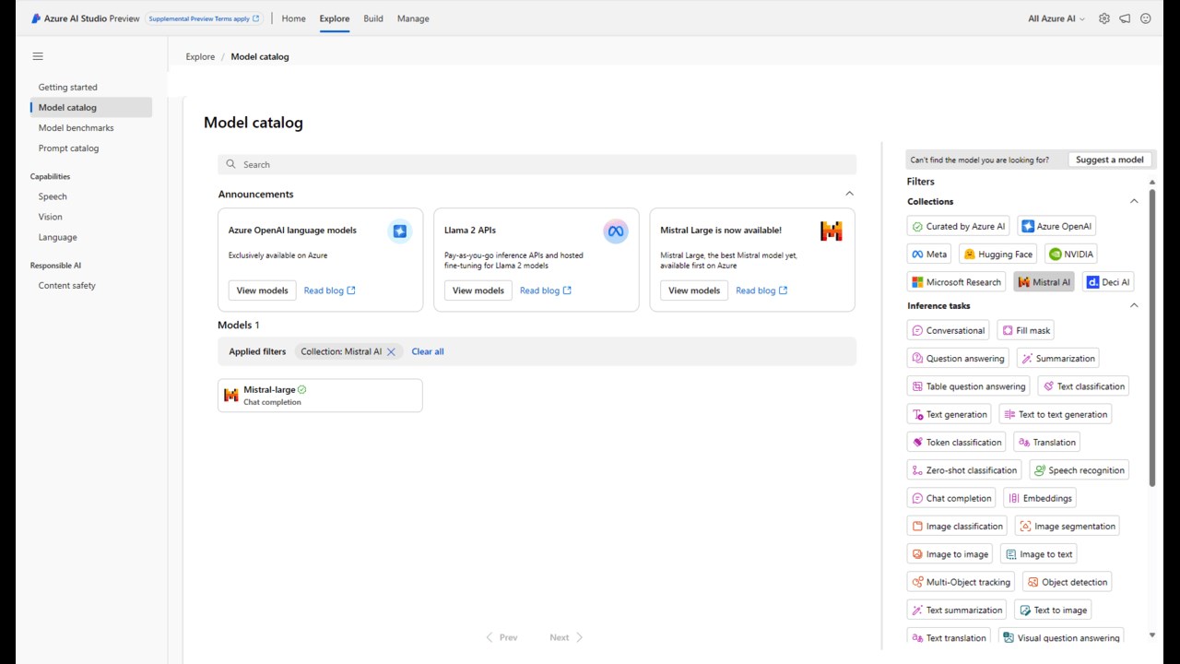Click in the model Search field
The height and width of the screenshot is (664, 1180).
tap(544, 164)
